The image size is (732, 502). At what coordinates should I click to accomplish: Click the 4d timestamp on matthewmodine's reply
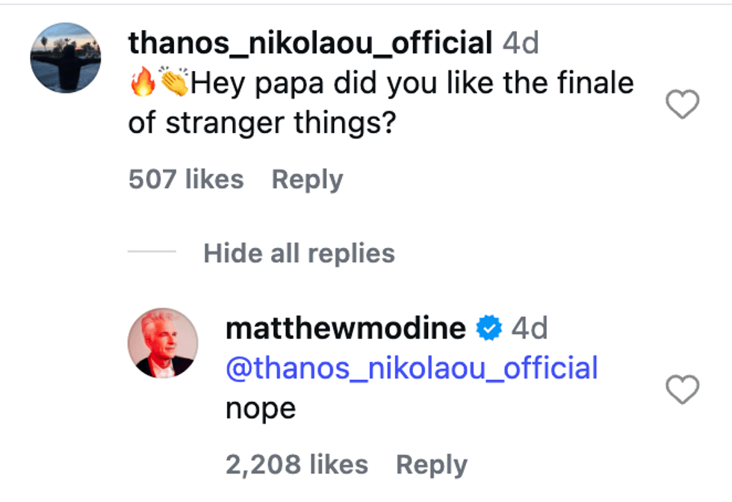(530, 328)
